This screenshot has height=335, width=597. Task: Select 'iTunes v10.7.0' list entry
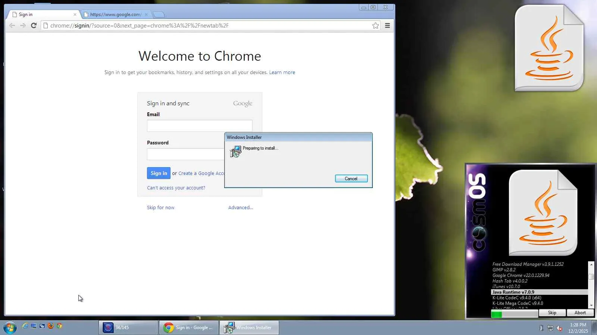pos(539,287)
